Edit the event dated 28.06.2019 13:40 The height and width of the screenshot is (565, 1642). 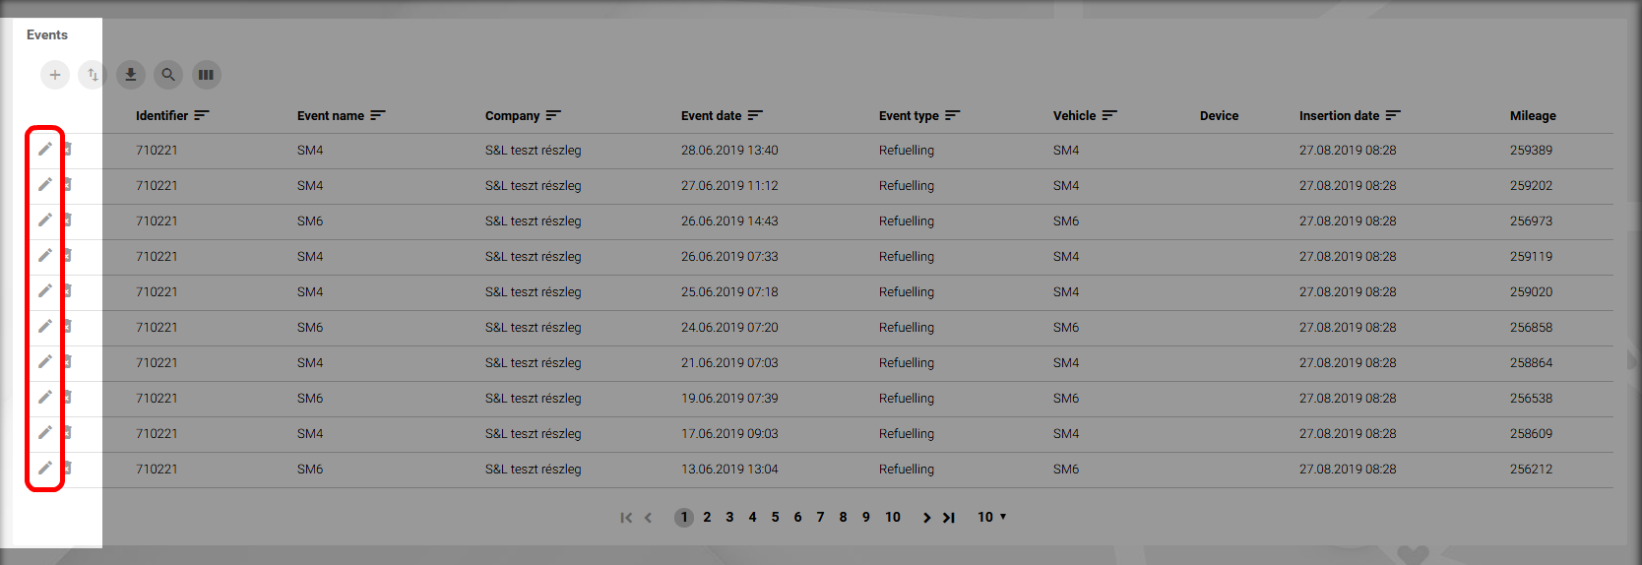click(45, 150)
